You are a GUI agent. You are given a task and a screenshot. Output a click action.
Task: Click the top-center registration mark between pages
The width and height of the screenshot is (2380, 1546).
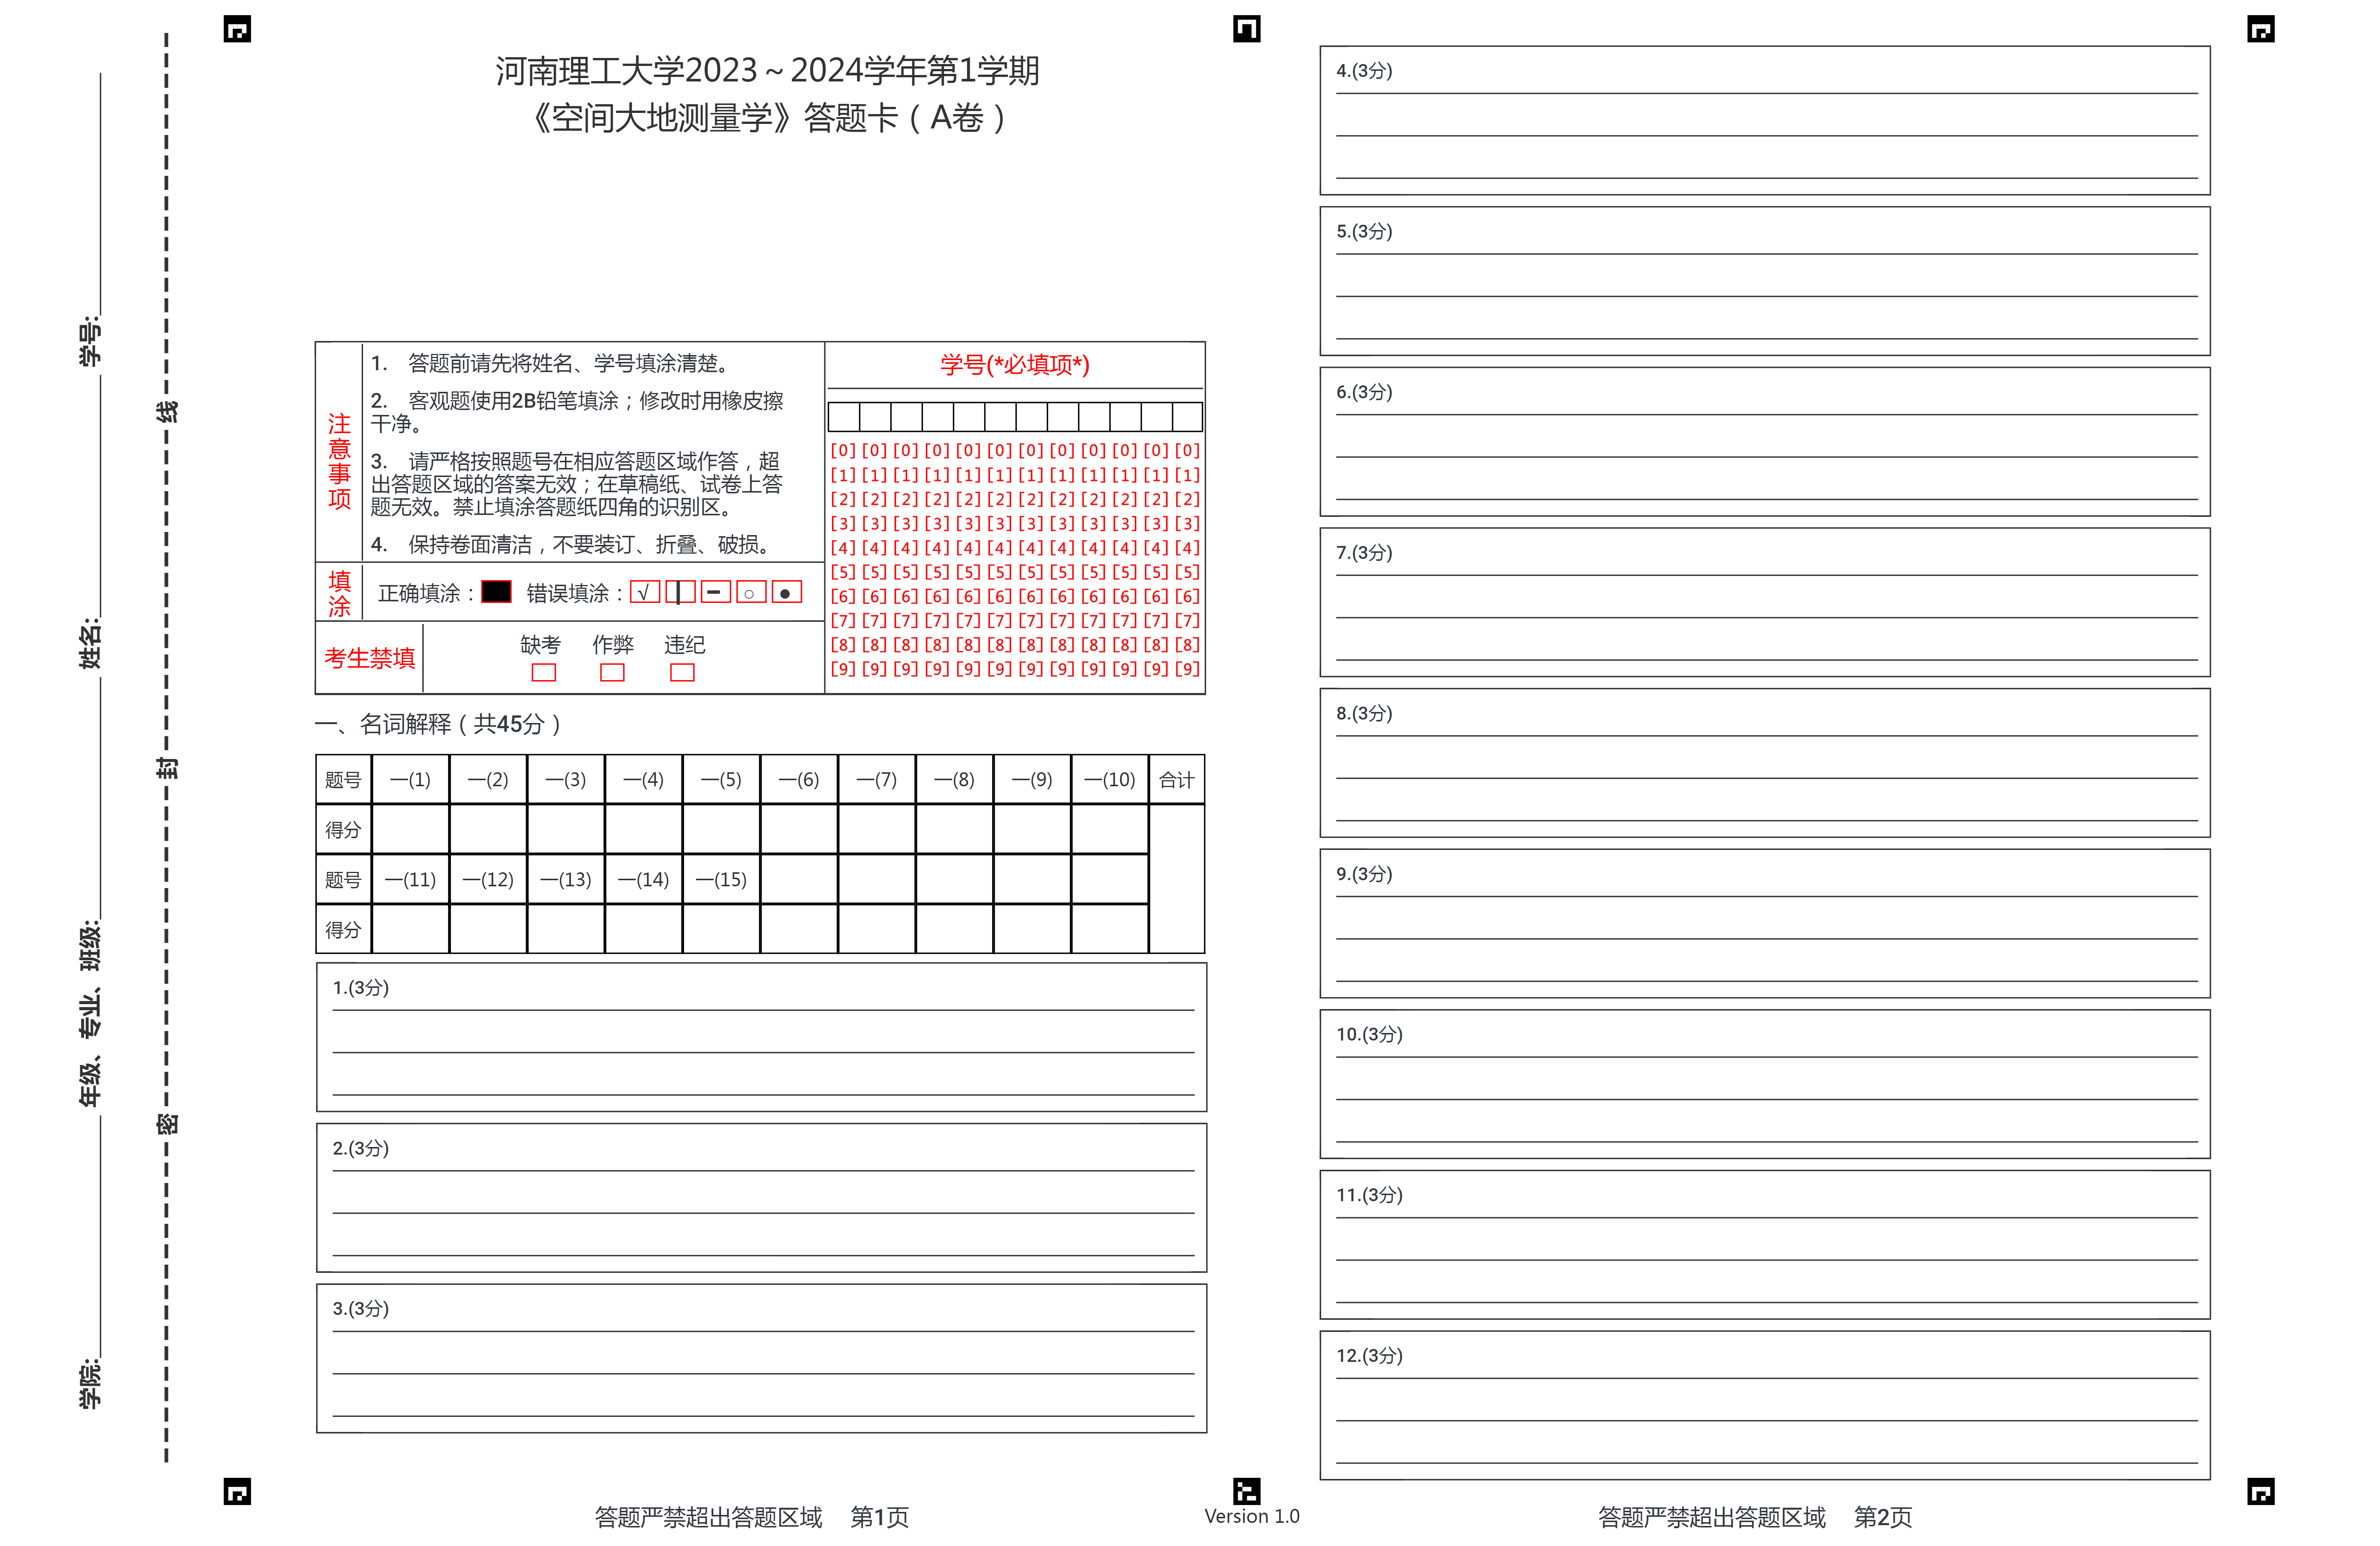[1246, 29]
